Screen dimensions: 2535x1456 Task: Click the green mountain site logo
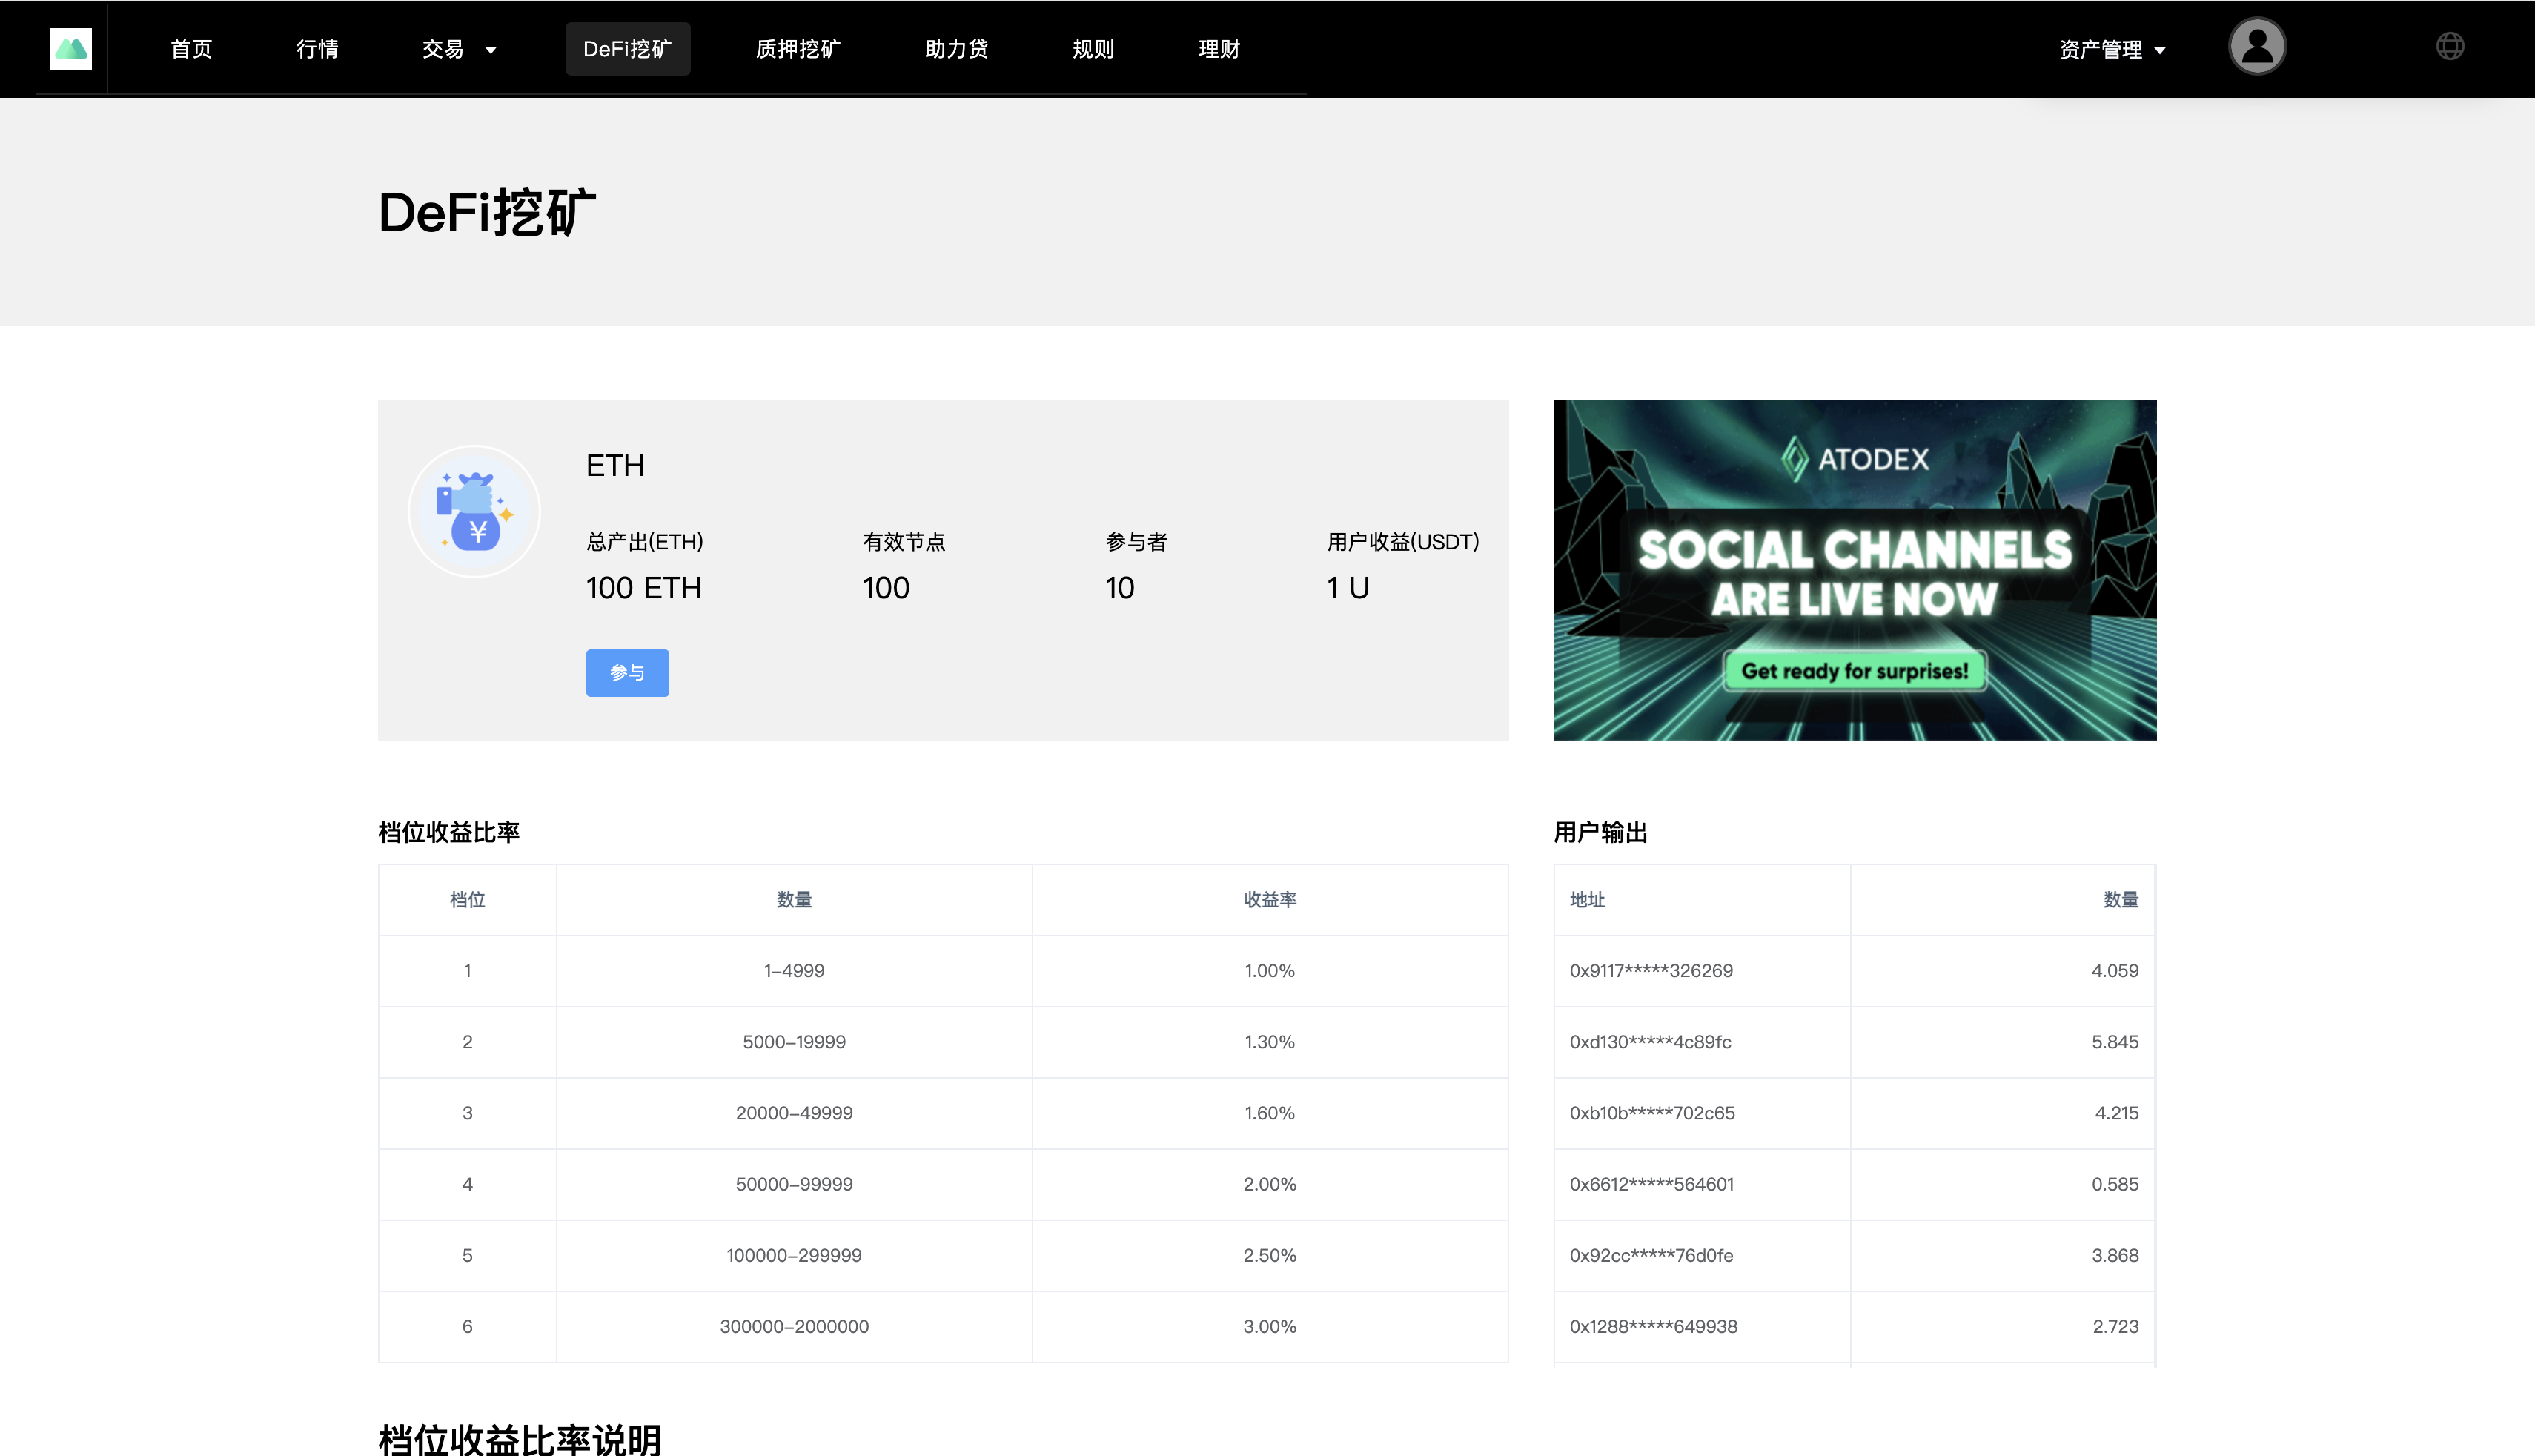coord(70,47)
